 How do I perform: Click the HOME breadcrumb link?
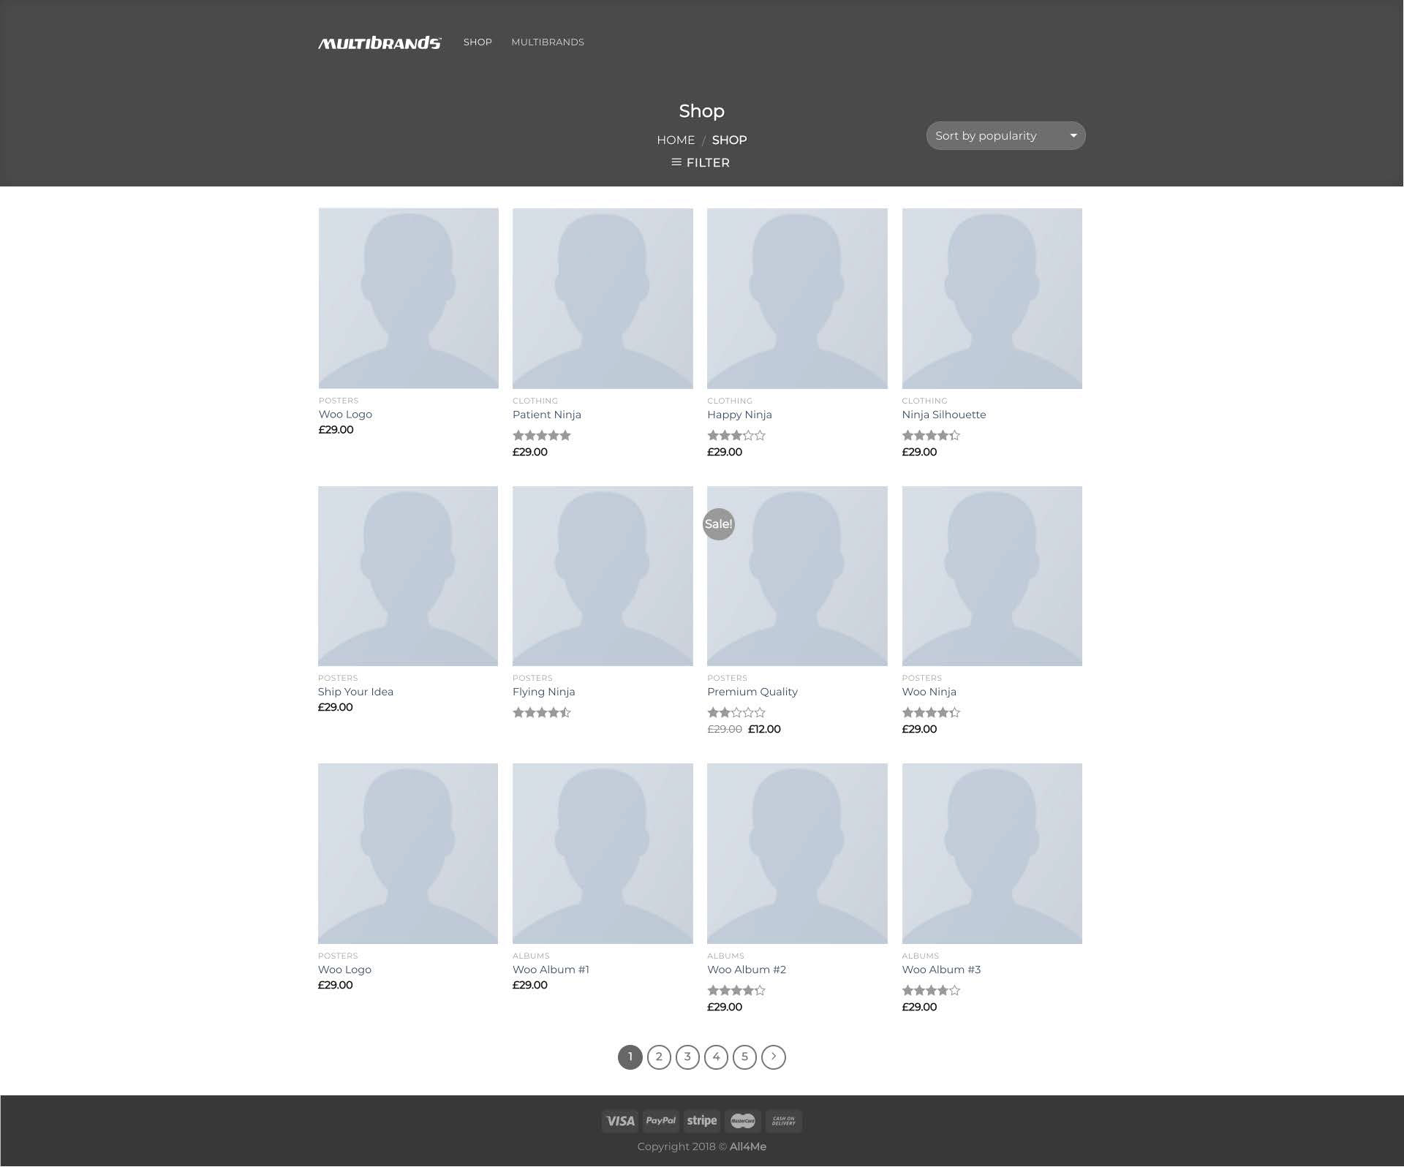(676, 140)
